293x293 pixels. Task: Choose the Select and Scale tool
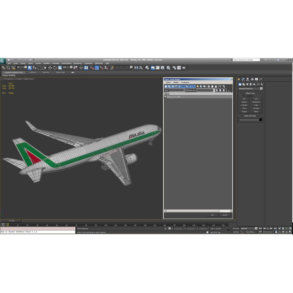click(60, 68)
